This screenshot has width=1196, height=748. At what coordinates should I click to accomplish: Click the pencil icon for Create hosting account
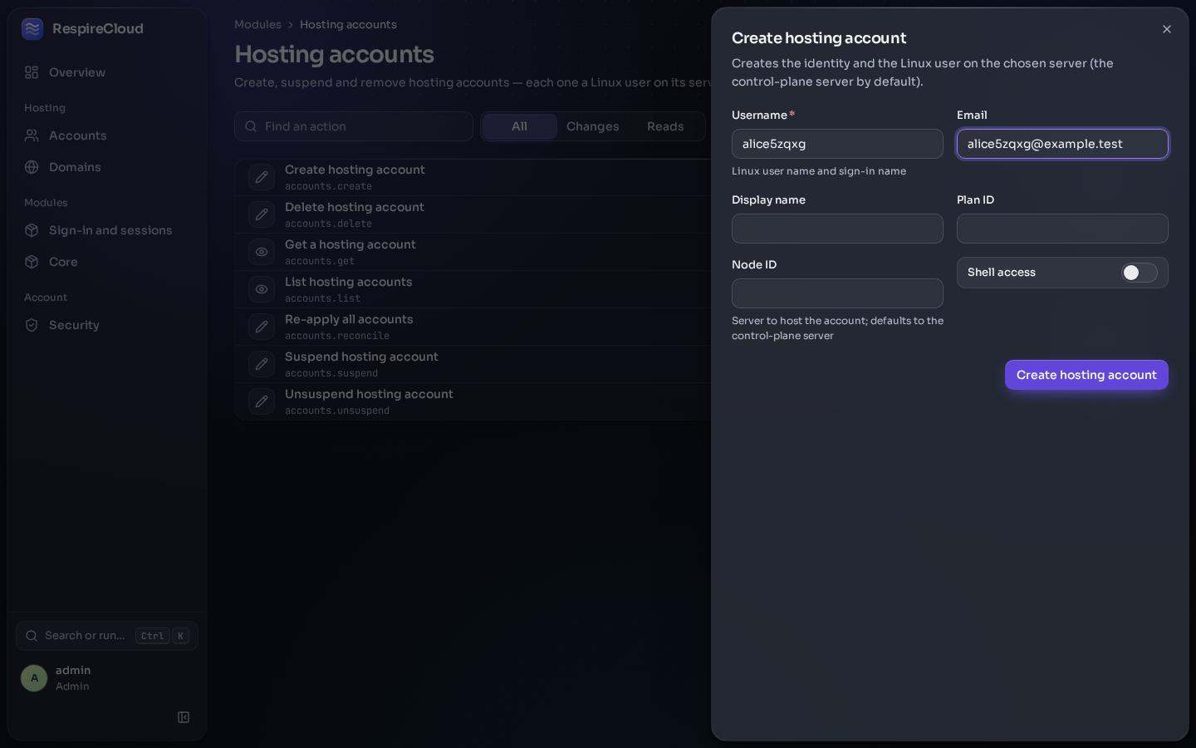(x=262, y=177)
